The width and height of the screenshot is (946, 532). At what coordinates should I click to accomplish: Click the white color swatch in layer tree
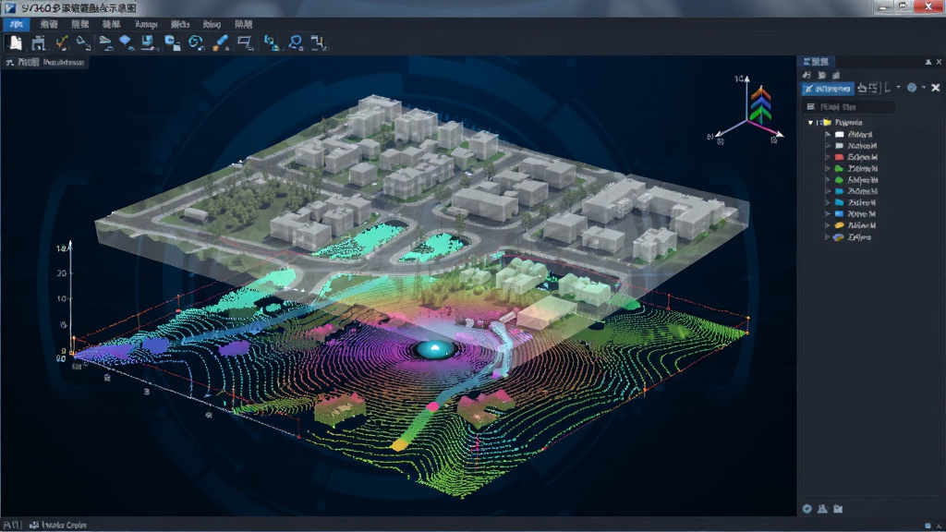click(x=839, y=135)
